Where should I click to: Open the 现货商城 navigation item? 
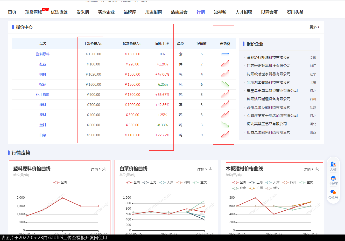pyautogui.click(x=33, y=12)
